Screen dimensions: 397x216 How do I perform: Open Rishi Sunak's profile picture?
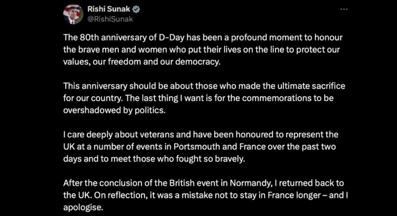(73, 15)
